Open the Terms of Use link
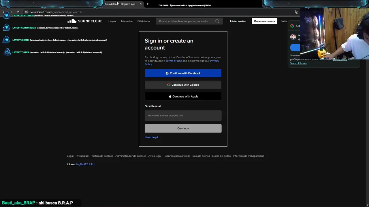This screenshot has width=369, height=207. tap(174, 61)
